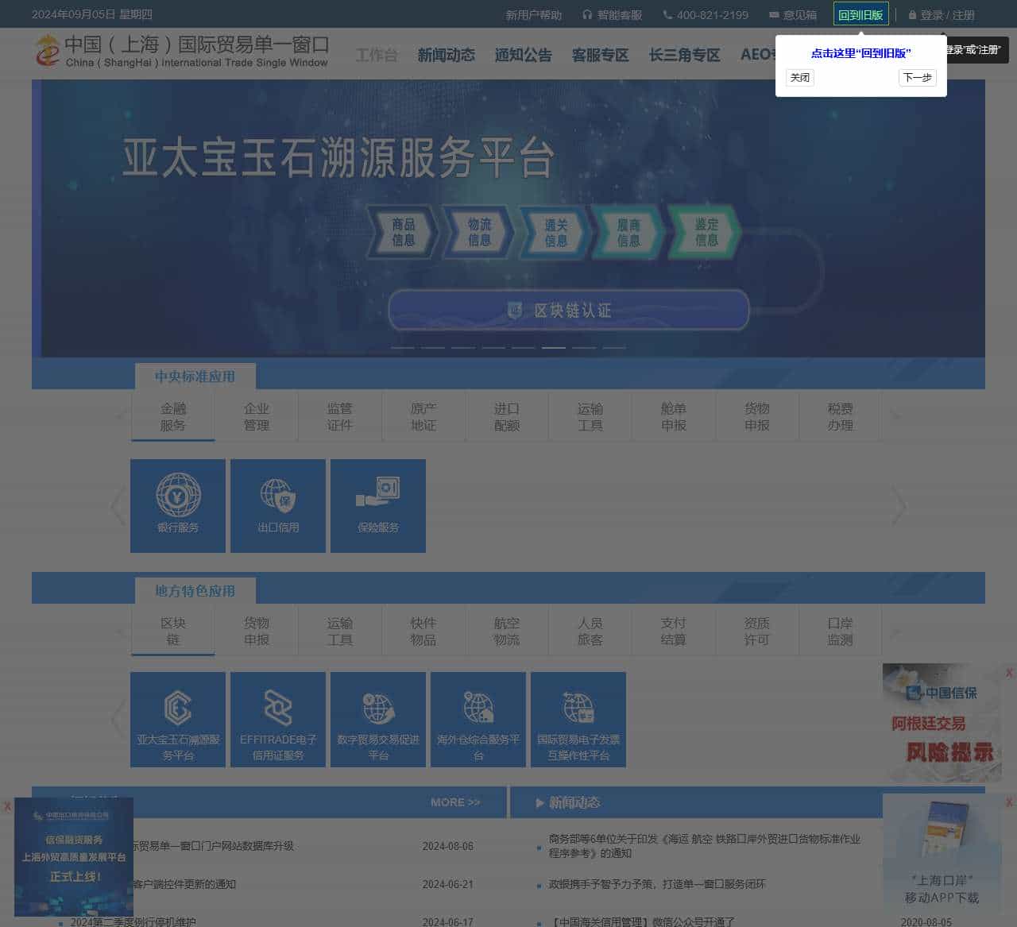The width and height of the screenshot is (1017, 927).
Task: Open 海外仓综合服务平台 tile
Action: (x=478, y=720)
